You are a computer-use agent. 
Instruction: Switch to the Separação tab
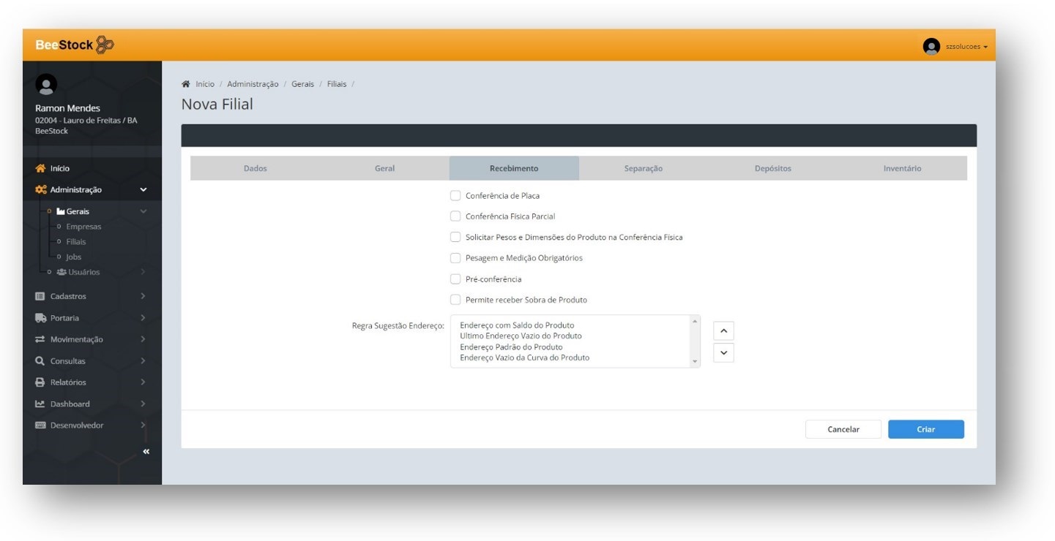(x=643, y=168)
